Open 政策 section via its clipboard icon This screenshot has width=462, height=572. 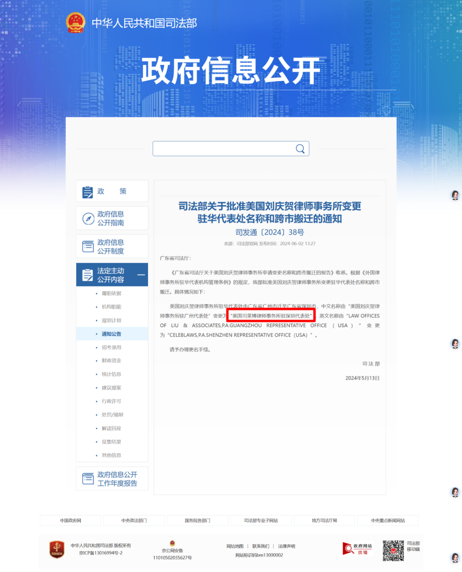[x=88, y=192]
